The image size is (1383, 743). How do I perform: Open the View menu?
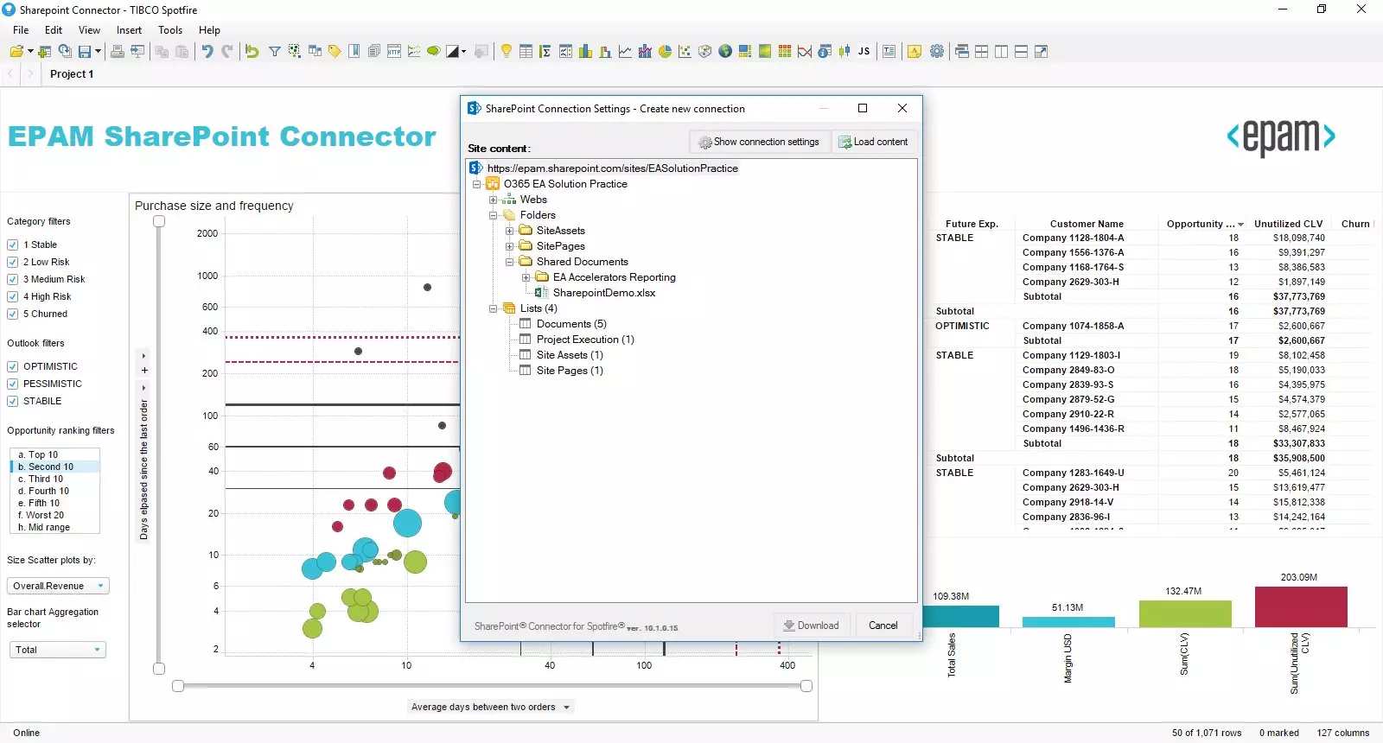click(x=89, y=30)
